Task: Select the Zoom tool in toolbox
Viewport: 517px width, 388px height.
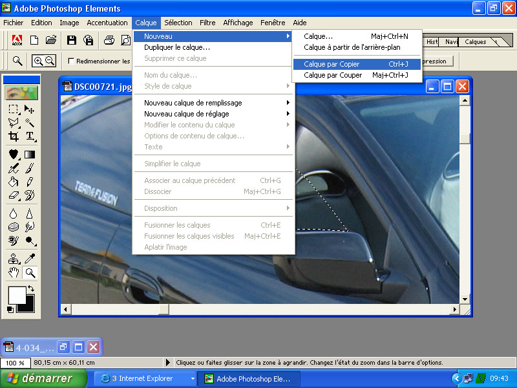Action: coord(30,272)
